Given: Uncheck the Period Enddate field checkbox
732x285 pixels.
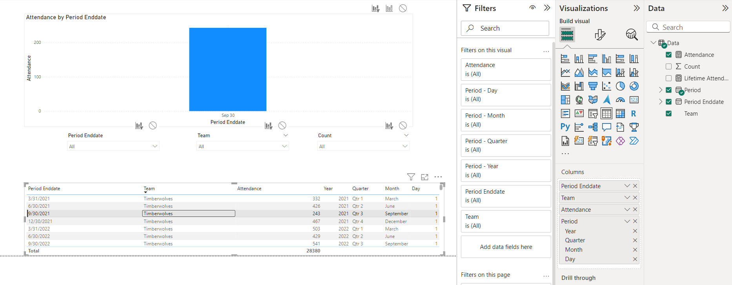Looking at the screenshot, I should [669, 102].
